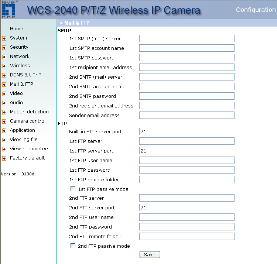Open the Motion detection page
Image resolution: width=277 pixels, height=264 pixels.
pyautogui.click(x=29, y=112)
